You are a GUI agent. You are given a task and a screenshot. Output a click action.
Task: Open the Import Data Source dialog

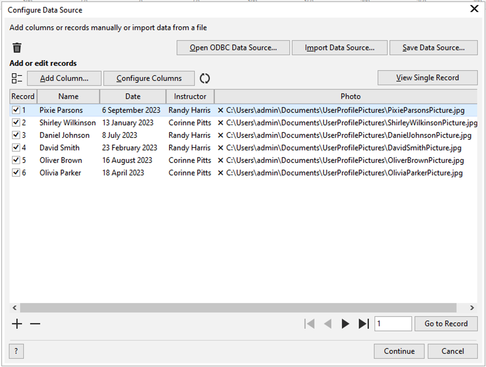(x=339, y=48)
